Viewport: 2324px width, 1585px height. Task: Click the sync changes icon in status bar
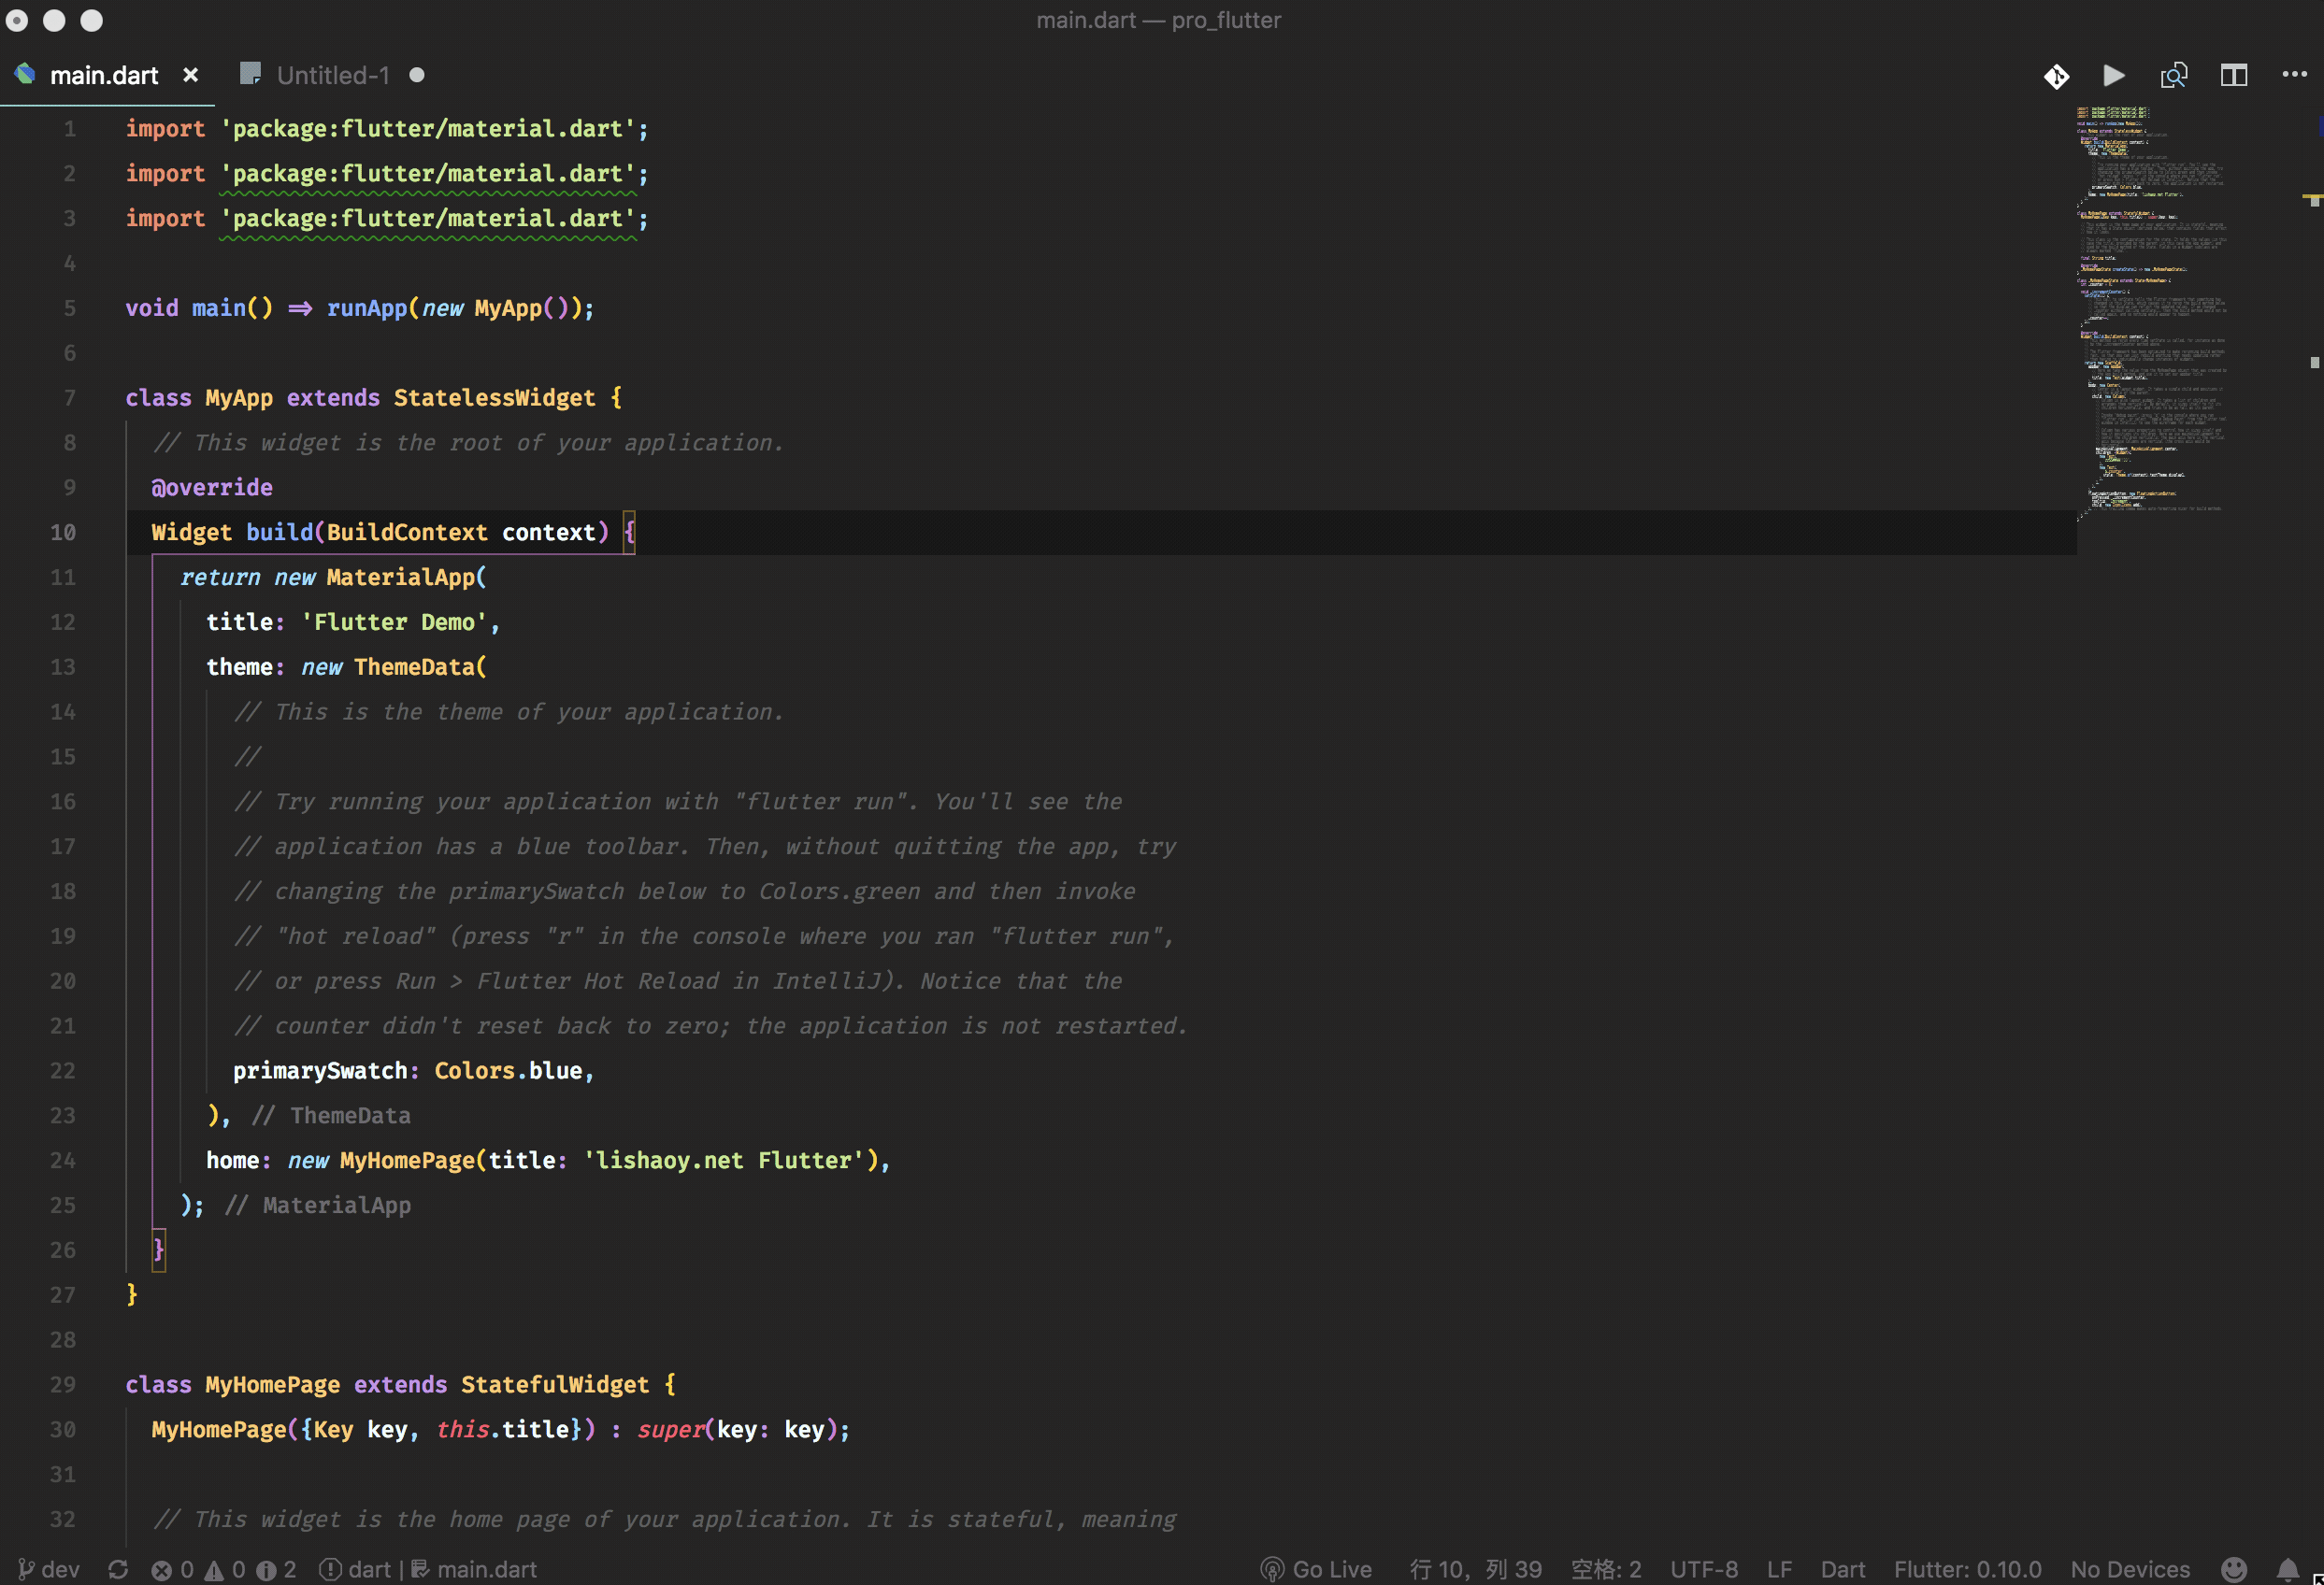click(x=118, y=1569)
